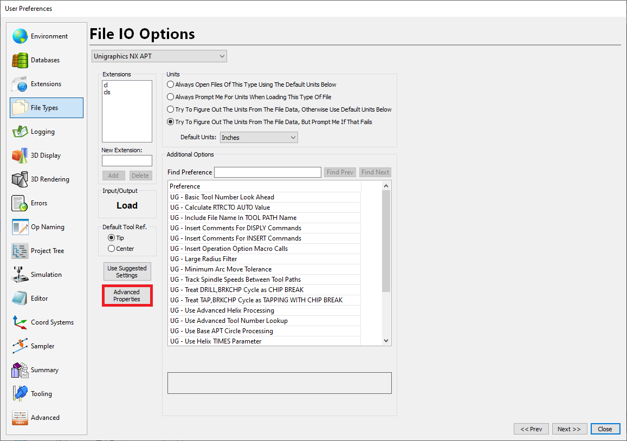The image size is (627, 441).
Task: Click the preference list scroll-up arrow
Action: coord(386,186)
